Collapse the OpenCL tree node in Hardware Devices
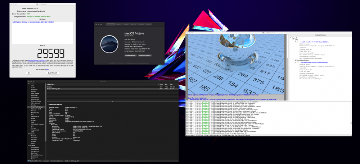The height and width of the screenshot is (164, 360). (x=291, y=38)
